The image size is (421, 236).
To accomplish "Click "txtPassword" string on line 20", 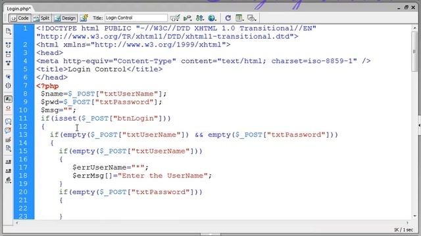I will (x=161, y=192).
